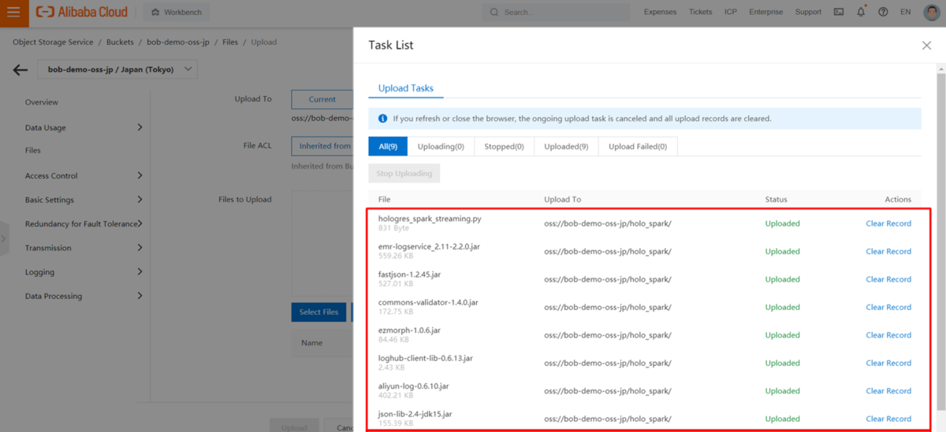Expand Data Processing in sidebar

point(83,296)
